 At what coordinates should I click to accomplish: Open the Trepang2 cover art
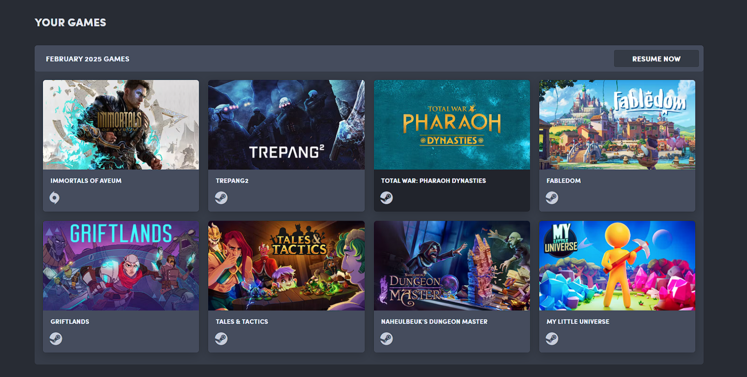286,125
